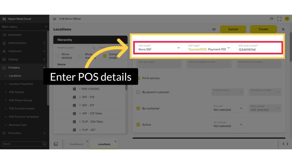Close the location form panel
Viewport: 292px width, 164px height.
[283, 29]
